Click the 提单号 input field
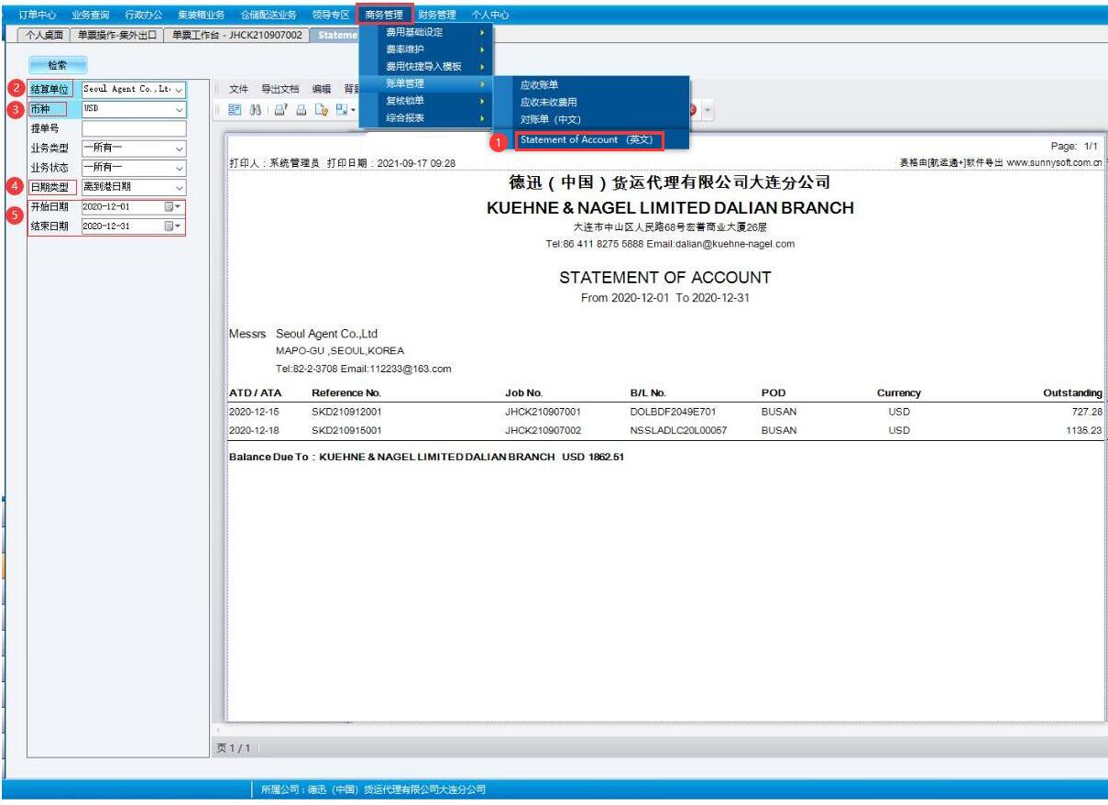The image size is (1108, 805). (x=133, y=129)
